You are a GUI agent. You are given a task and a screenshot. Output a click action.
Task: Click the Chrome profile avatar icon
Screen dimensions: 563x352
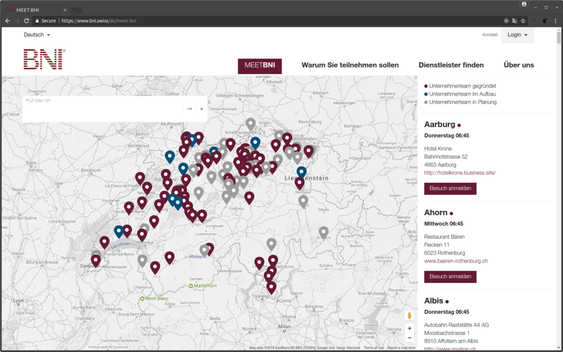524,4
